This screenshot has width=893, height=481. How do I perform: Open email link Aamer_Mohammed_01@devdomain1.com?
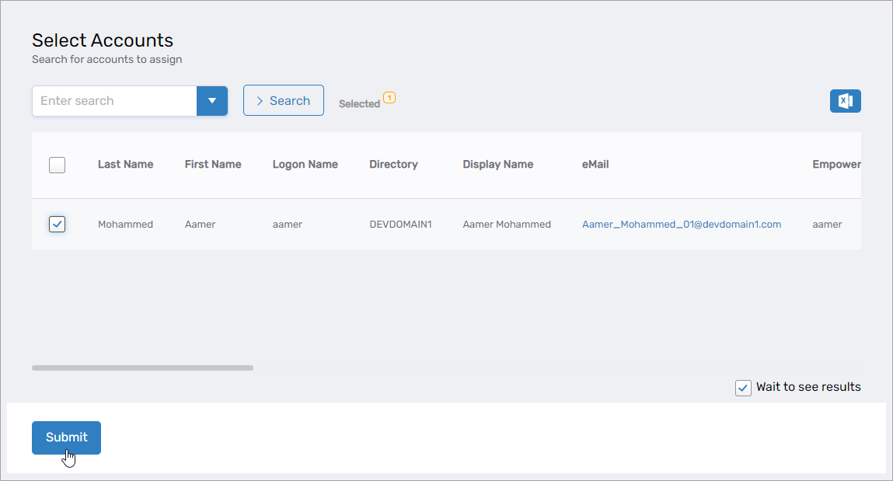click(682, 224)
